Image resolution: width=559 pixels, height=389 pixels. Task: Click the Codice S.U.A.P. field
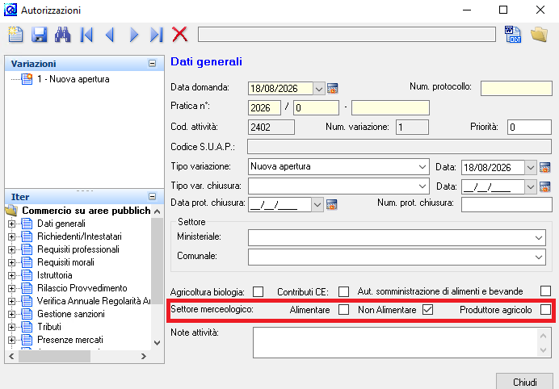point(399,147)
